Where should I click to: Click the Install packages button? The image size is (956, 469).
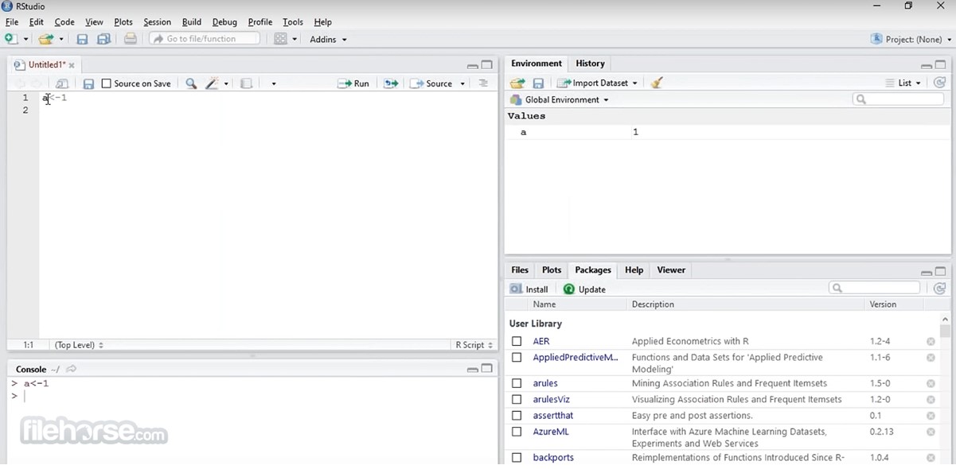point(529,289)
